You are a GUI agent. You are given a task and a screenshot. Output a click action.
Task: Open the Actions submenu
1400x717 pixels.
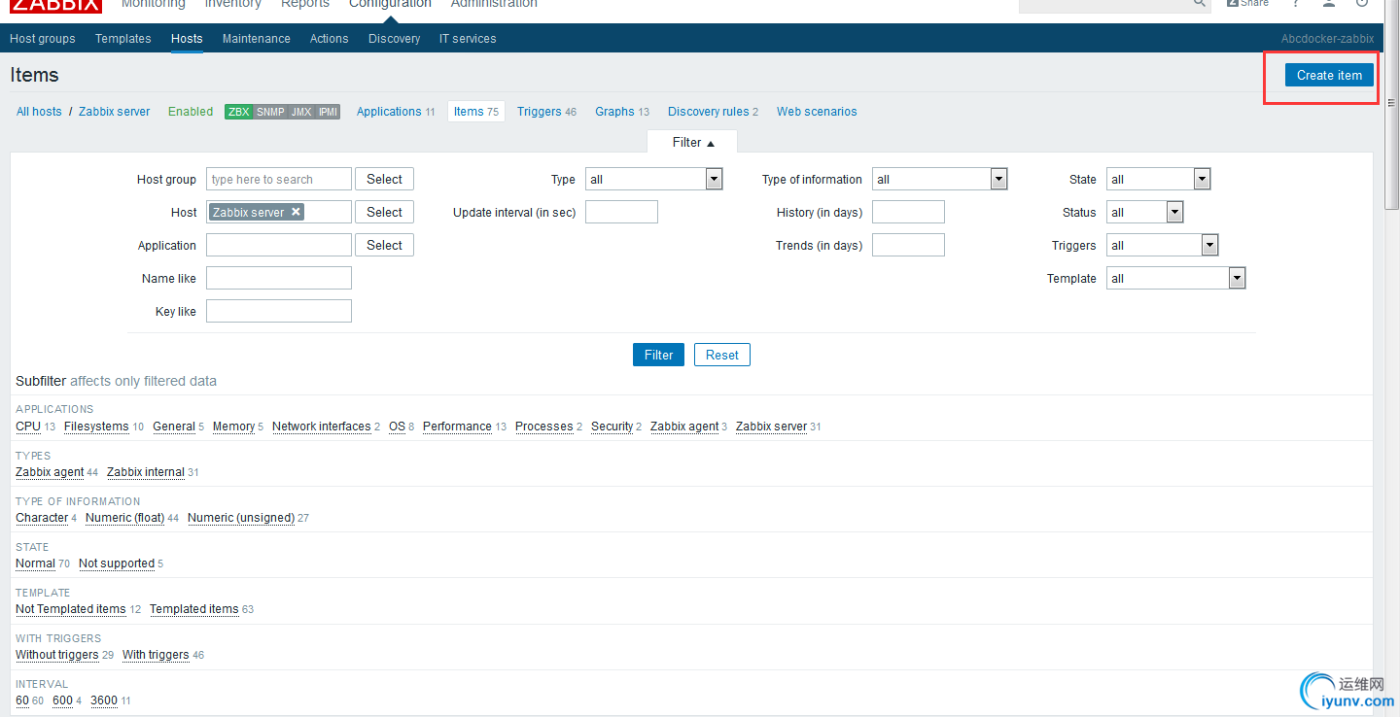[330, 39]
